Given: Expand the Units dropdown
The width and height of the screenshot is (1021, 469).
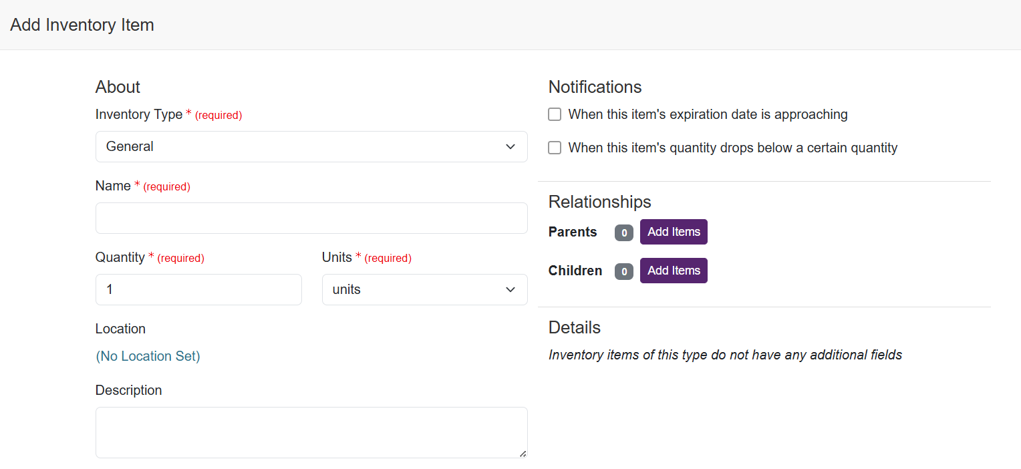Looking at the screenshot, I should (x=424, y=289).
